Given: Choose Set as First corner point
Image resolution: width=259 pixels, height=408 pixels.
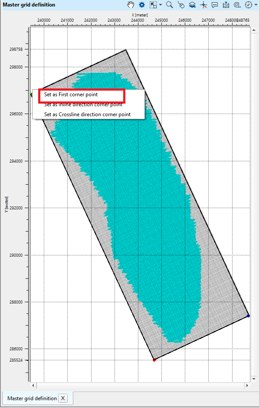Looking at the screenshot, I should [x=71, y=95].
